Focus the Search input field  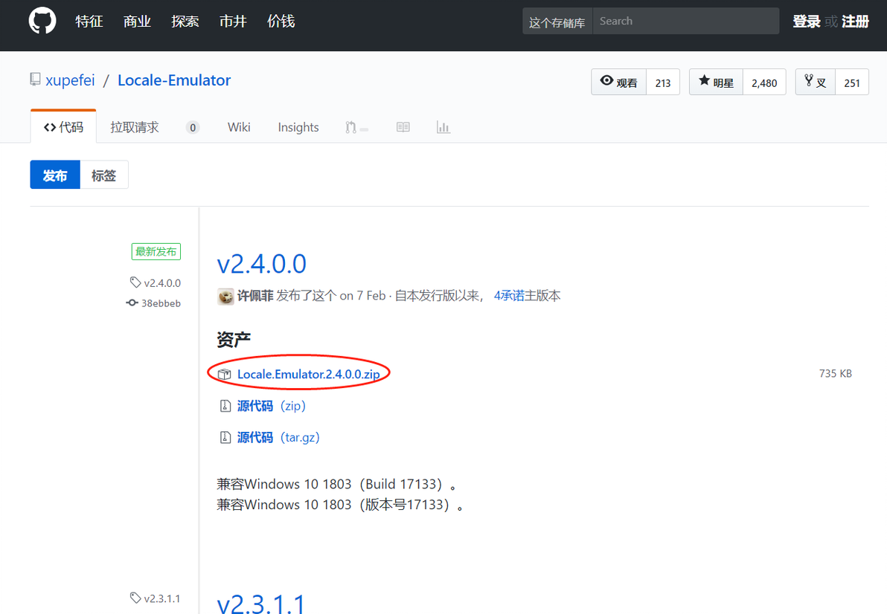point(685,21)
